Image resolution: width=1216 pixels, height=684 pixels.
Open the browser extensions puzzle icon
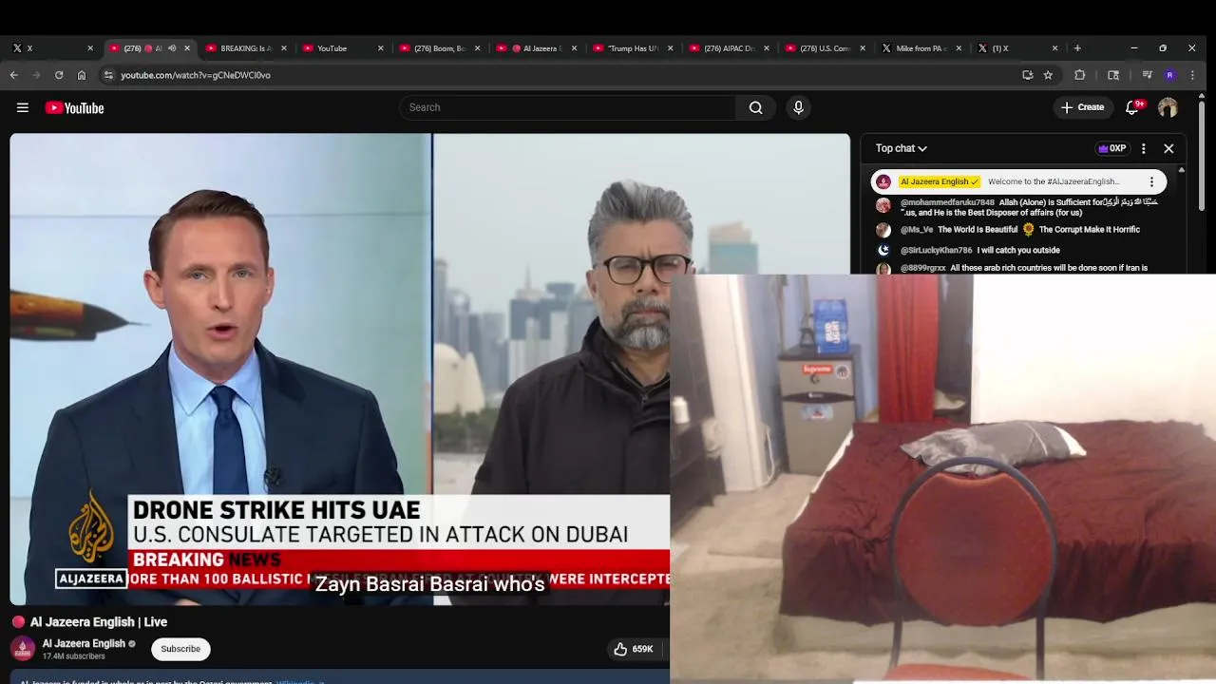1079,75
